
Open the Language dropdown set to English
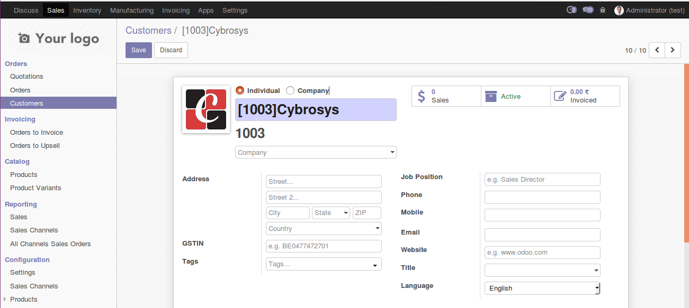click(542, 288)
